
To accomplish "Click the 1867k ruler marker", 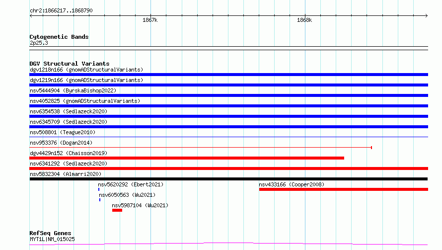I will (150, 20).
